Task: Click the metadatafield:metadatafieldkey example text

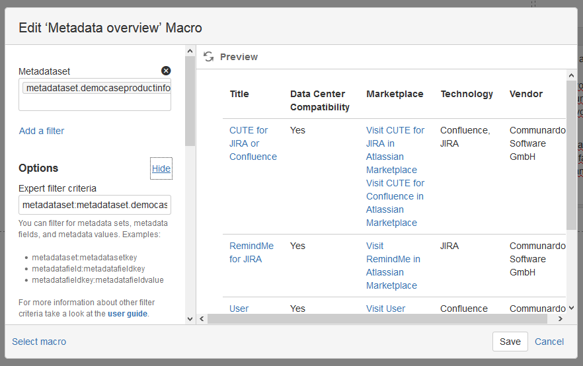Action: [89, 269]
